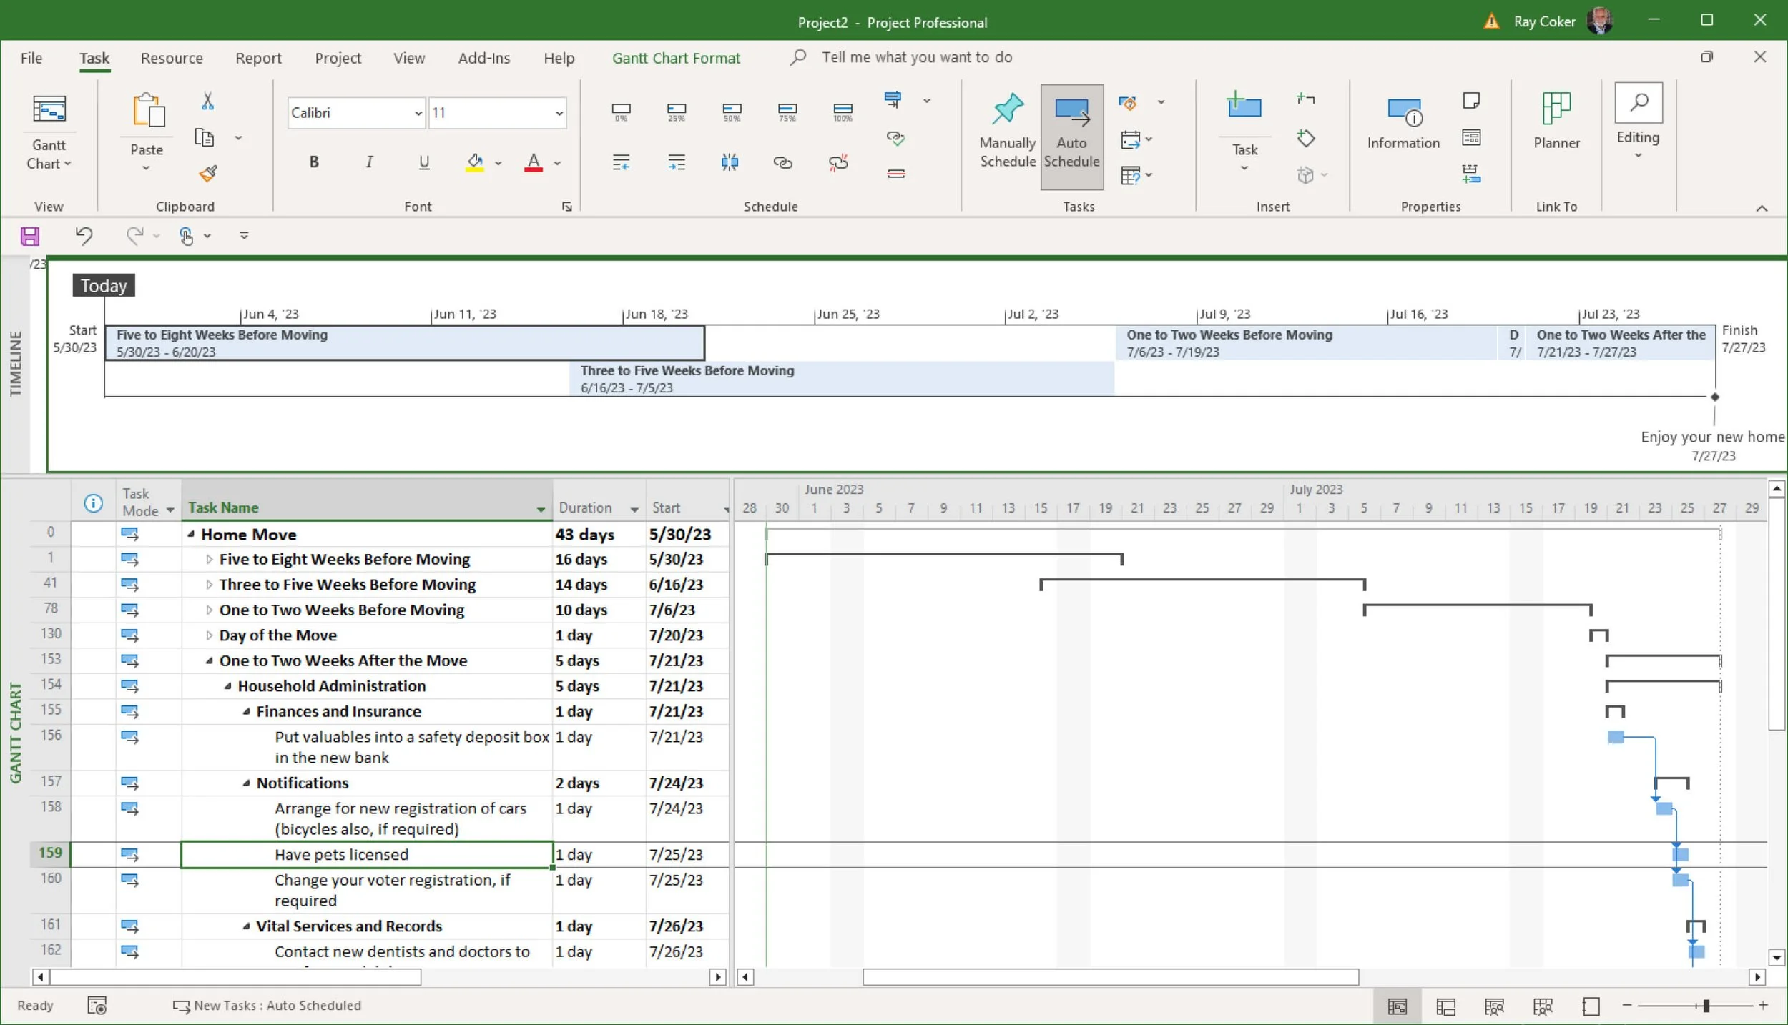Open the Gantt Chart Format tab
This screenshot has width=1788, height=1025.
click(x=675, y=57)
